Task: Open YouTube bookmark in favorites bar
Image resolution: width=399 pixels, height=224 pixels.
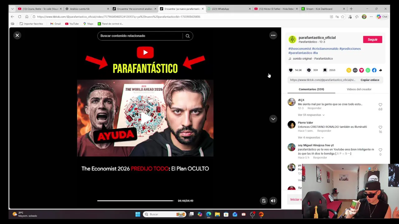Action: pyautogui.click(x=72, y=24)
